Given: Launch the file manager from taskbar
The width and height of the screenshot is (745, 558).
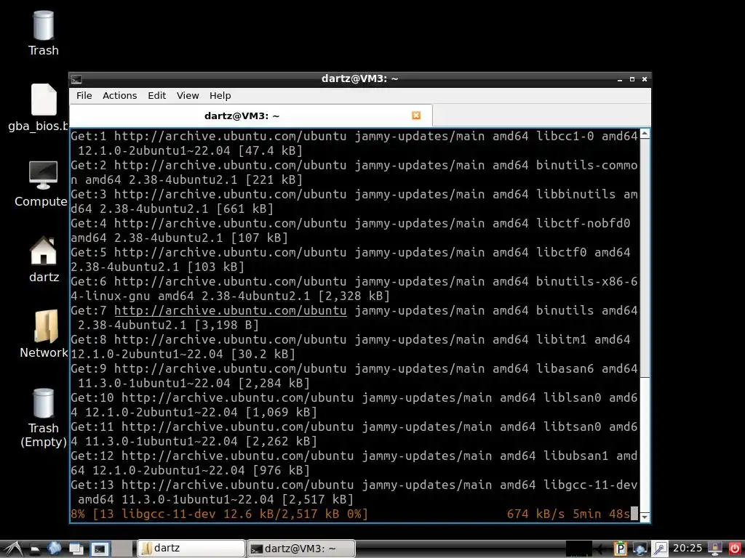Looking at the screenshot, I should (x=35, y=549).
